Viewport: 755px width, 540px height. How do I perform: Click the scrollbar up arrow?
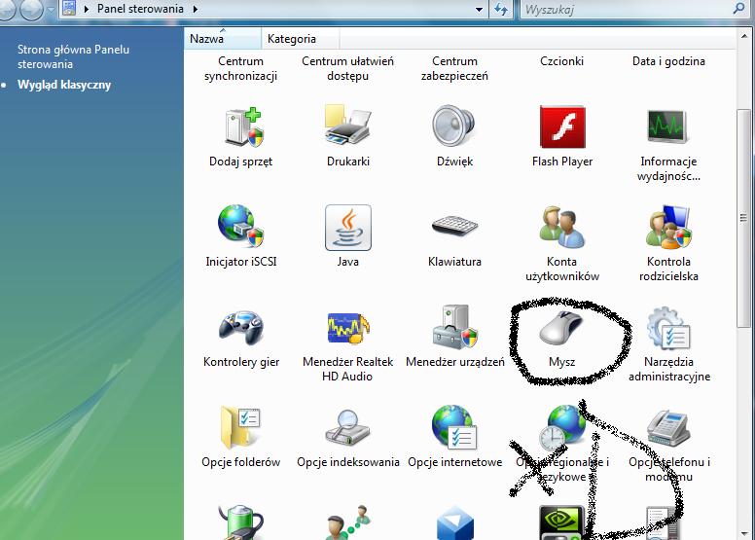(x=744, y=36)
